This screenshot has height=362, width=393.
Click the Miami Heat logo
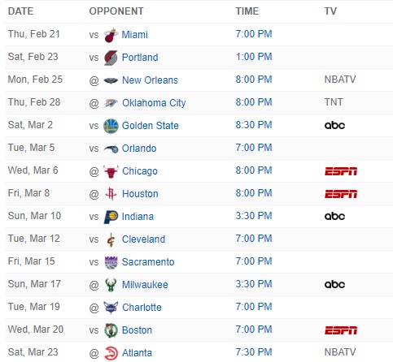pyautogui.click(x=111, y=35)
